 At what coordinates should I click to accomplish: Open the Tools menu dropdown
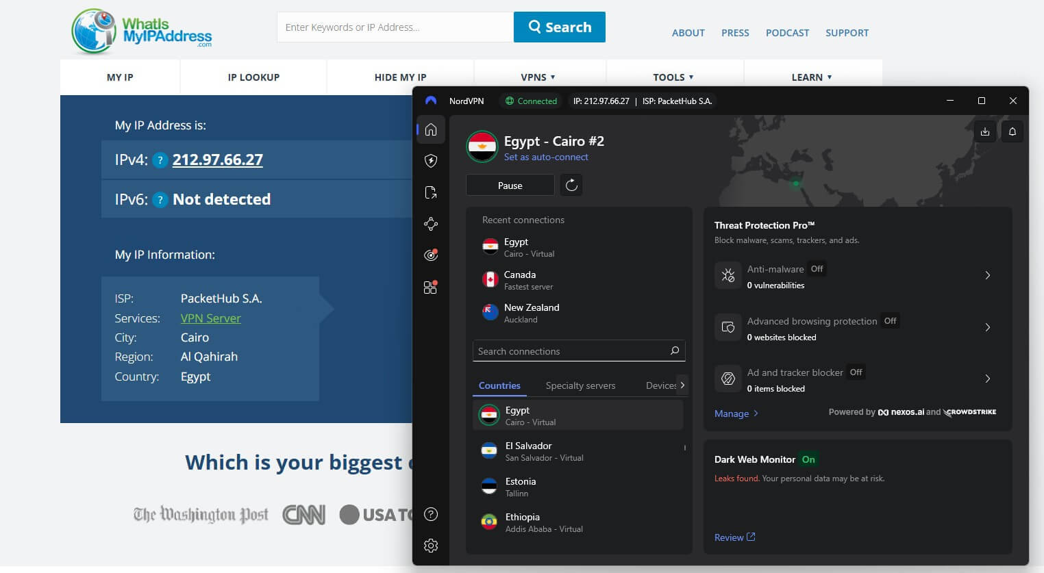[x=672, y=77]
